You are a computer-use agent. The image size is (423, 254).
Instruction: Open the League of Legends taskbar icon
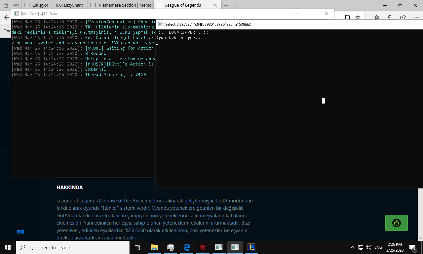point(251,247)
